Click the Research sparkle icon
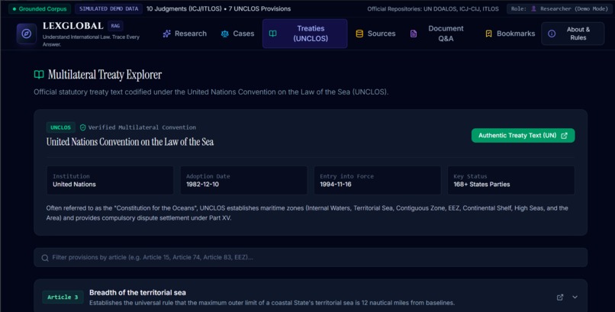615x312 pixels. pos(166,34)
